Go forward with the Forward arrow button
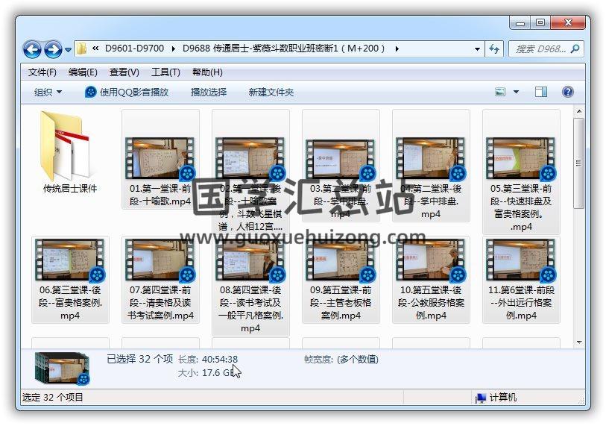 point(53,49)
